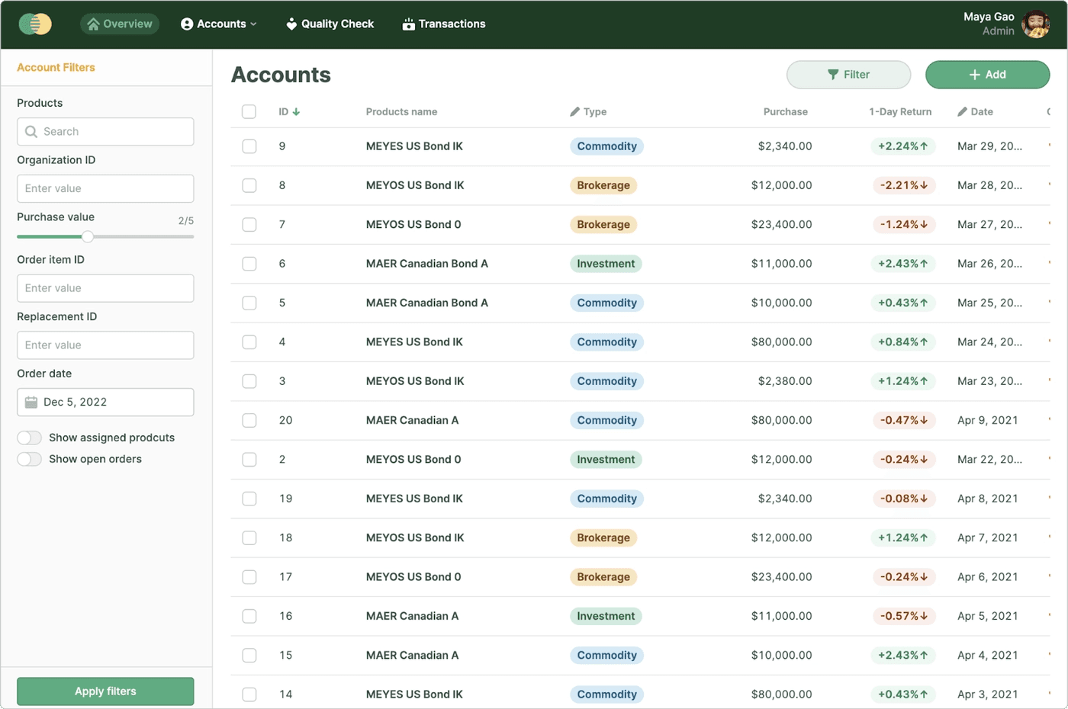
Task: Click the ID column sort arrow
Action: tap(296, 112)
